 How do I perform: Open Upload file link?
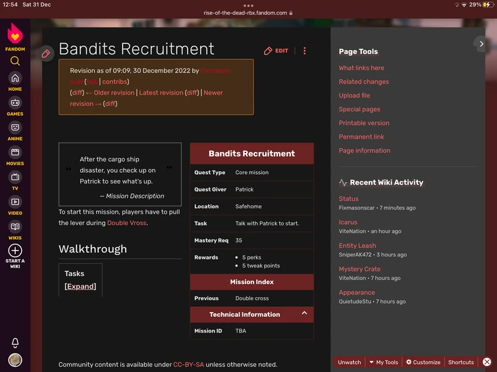coord(354,95)
